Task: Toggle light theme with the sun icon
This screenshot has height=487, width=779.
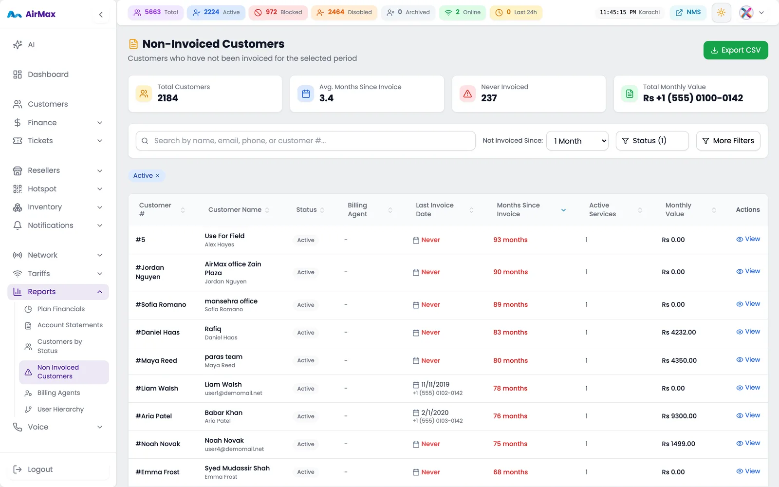Action: [x=721, y=13]
